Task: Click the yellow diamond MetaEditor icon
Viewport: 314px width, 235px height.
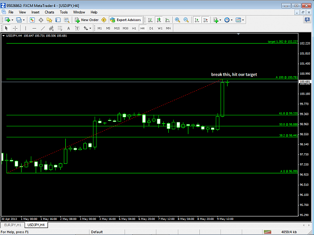Action: click(x=103, y=20)
